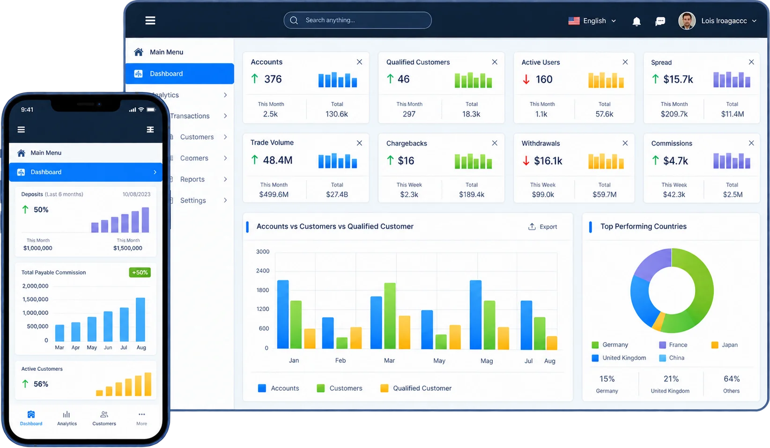Close the Withdrawals card

(625, 143)
